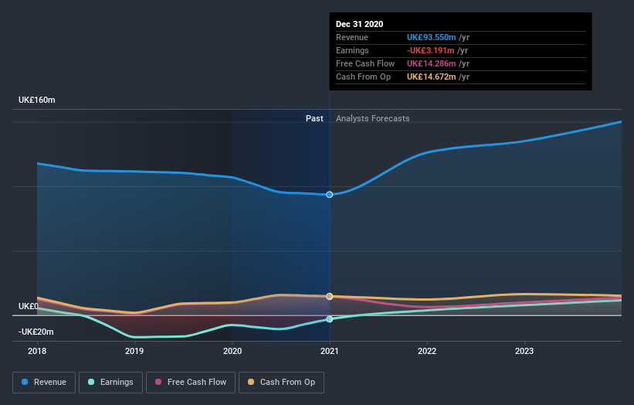Click the UK£160m y-axis label
The width and height of the screenshot is (634, 405).
click(x=37, y=100)
